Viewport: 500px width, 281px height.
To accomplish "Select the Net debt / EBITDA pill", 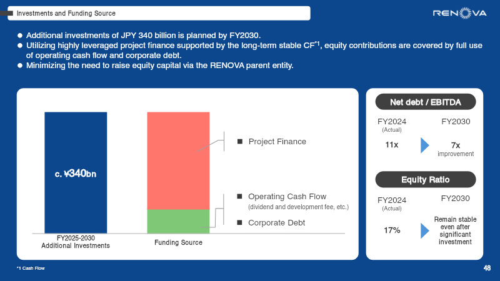I will tap(425, 102).
